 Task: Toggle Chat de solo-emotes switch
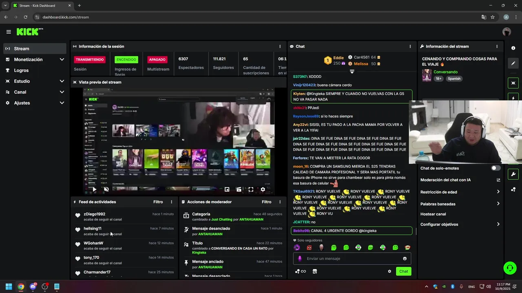495,168
